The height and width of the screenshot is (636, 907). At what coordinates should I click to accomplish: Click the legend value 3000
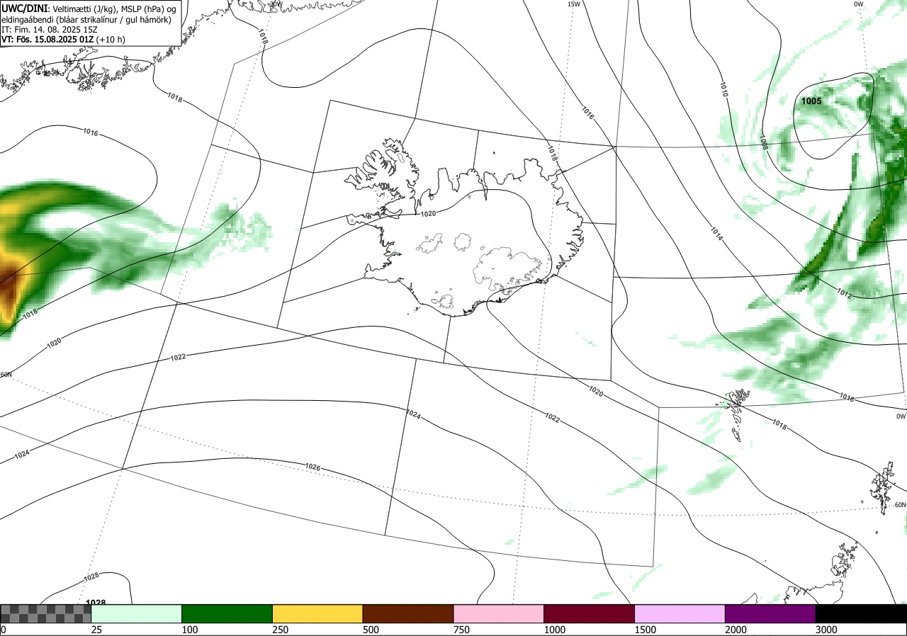[826, 630]
